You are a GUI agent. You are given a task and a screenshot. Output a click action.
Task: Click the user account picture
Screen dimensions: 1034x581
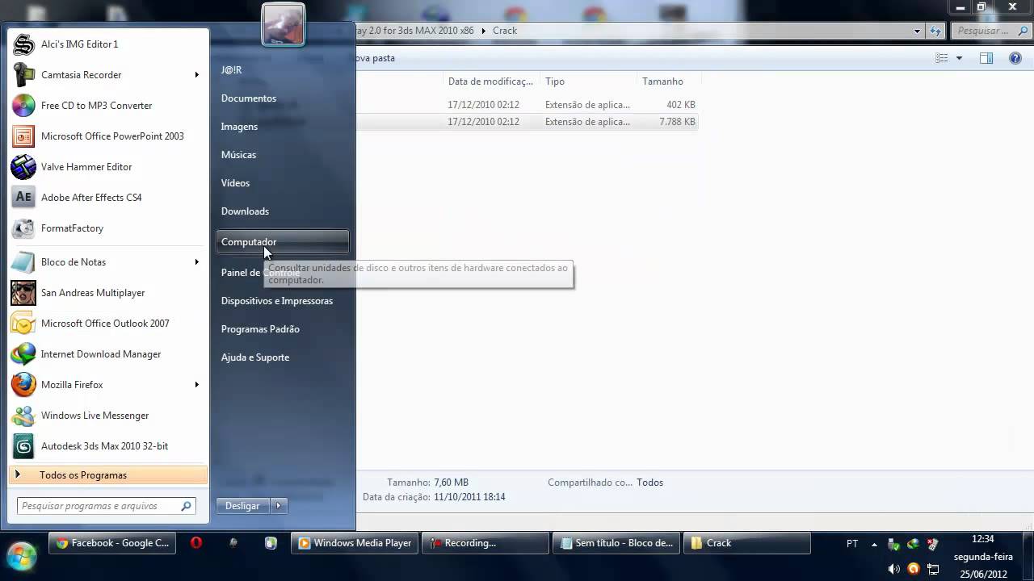(x=283, y=24)
